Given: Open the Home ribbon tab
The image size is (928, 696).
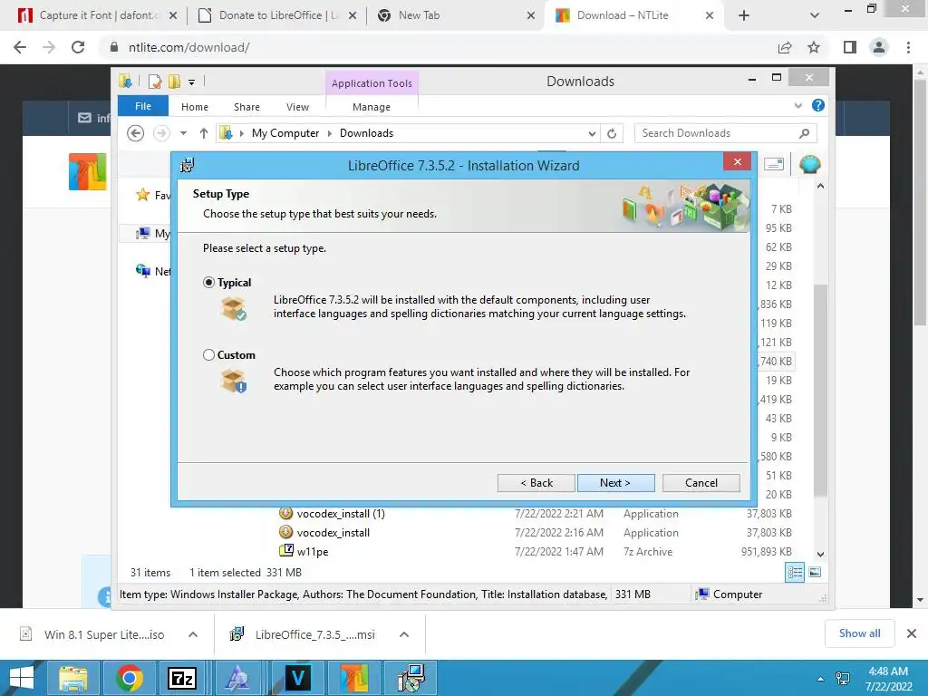Looking at the screenshot, I should tap(195, 107).
